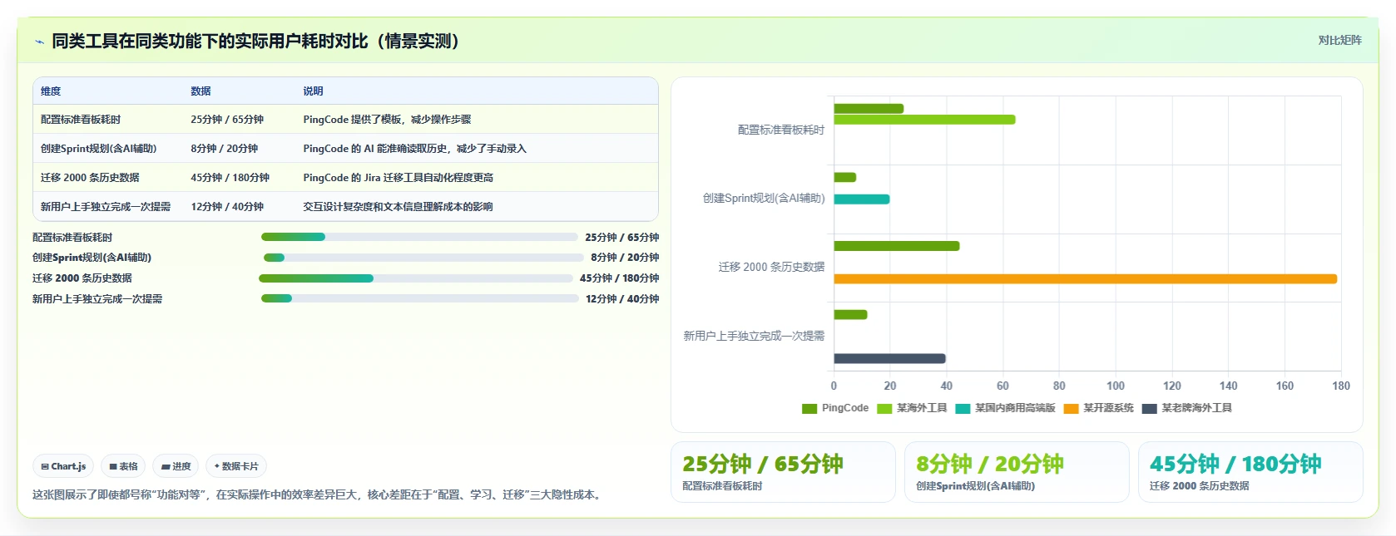Click progress value label 45分钟 / 180分钟
Screen dimensions: 1396x536
pos(619,278)
